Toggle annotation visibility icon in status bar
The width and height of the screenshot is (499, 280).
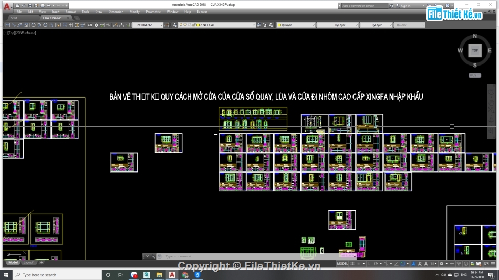pyautogui.click(x=413, y=263)
